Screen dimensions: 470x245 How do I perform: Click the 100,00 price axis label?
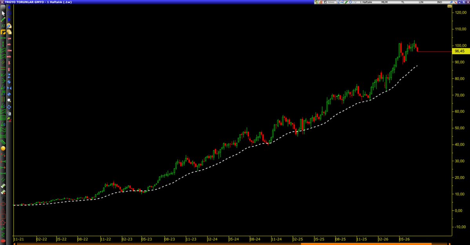461,45
